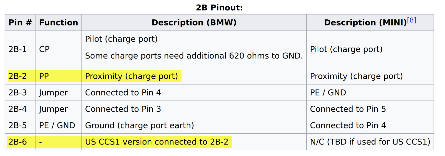Click the "Pin #" column header
445x156 pixels.
[20, 23]
